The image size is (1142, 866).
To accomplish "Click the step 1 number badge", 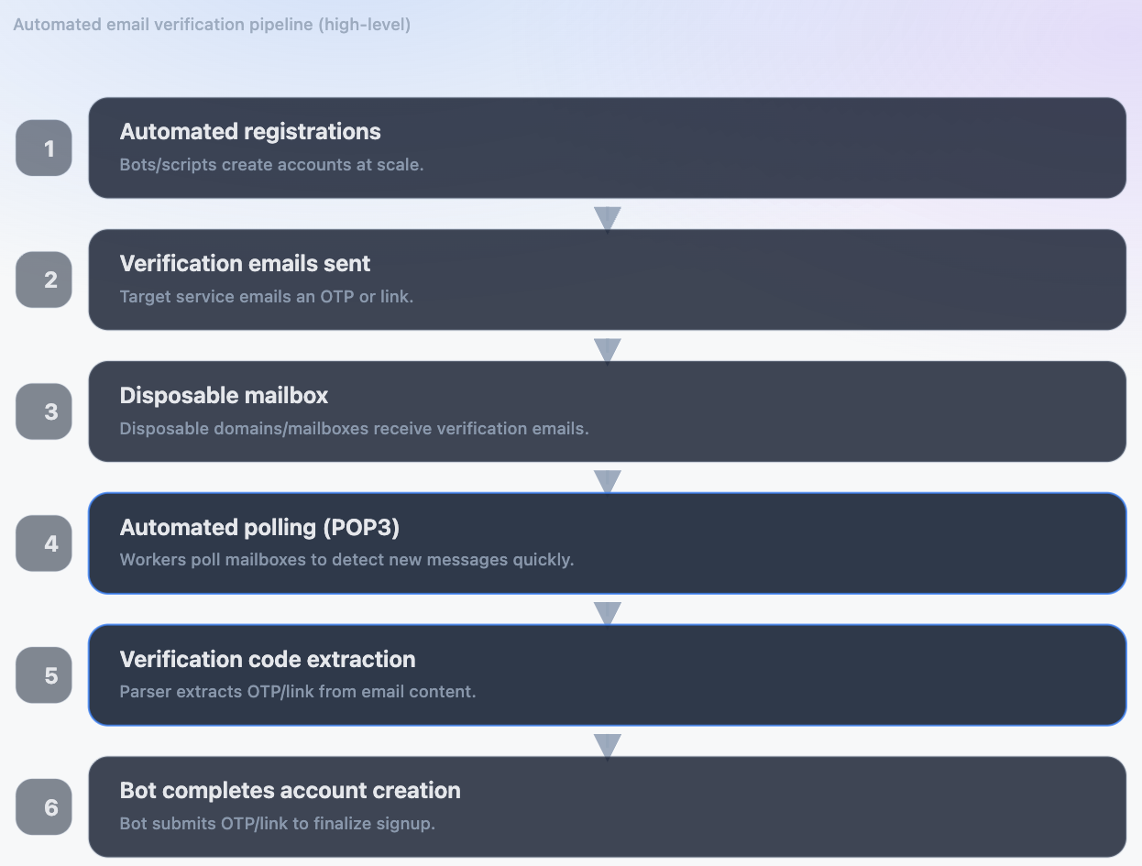I will click(44, 148).
